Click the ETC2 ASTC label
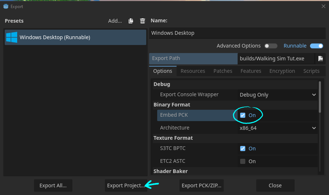329x195 pixels. (173, 161)
